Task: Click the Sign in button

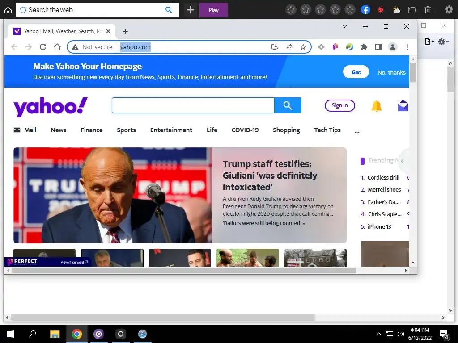Action: pyautogui.click(x=340, y=105)
